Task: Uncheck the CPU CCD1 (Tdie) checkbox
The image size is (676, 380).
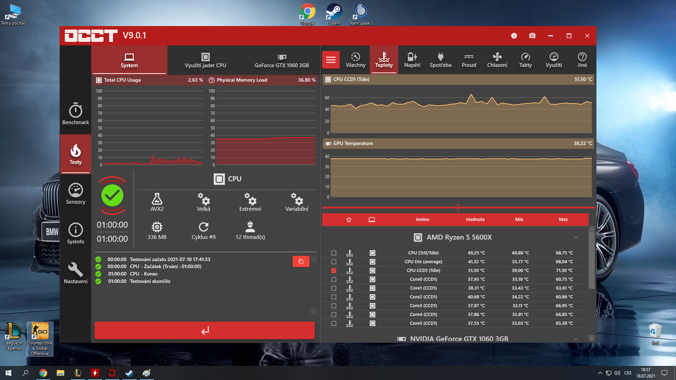Action: (x=334, y=271)
